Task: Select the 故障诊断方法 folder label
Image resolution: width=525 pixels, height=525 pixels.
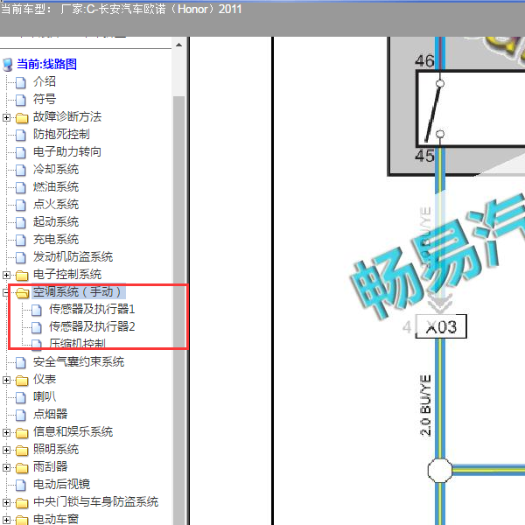Action: pyautogui.click(x=67, y=117)
